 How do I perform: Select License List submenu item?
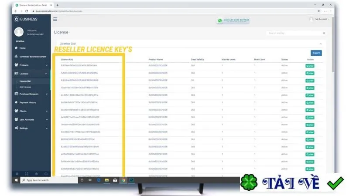[x=25, y=81]
